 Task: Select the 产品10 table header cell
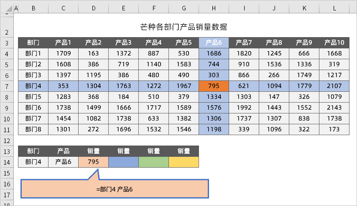(x=334, y=43)
